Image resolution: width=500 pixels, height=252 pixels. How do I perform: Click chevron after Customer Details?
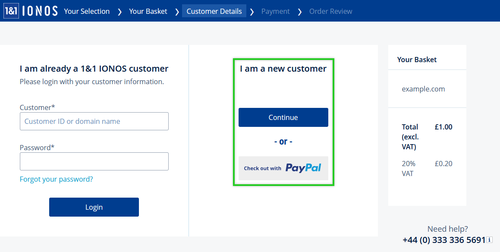[x=252, y=12]
